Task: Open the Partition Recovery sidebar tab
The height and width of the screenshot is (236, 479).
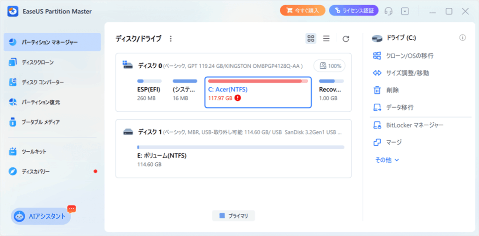Action: [x=41, y=102]
